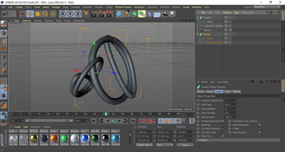The height and width of the screenshot is (152, 285).
Task: Click the Apply button
Action: 185,145
